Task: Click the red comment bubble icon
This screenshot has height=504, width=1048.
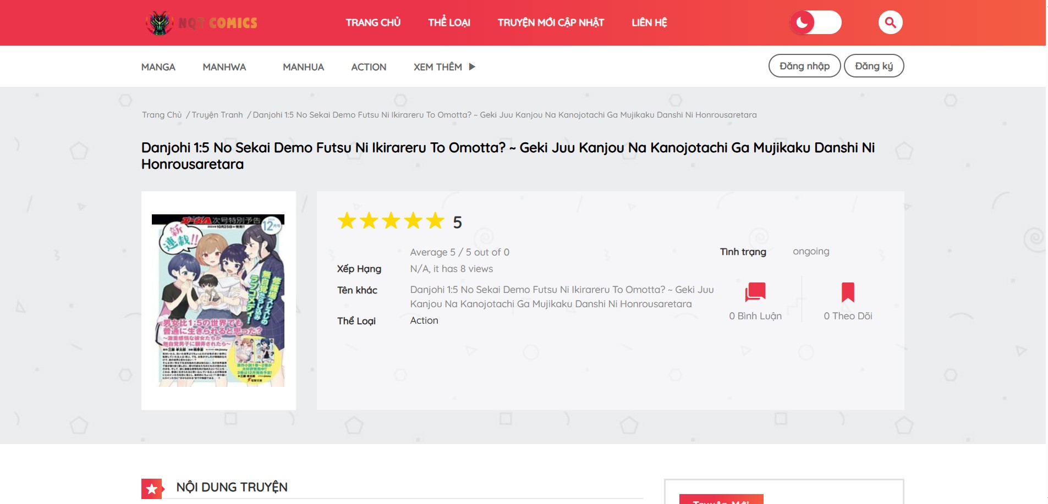Action: (755, 292)
